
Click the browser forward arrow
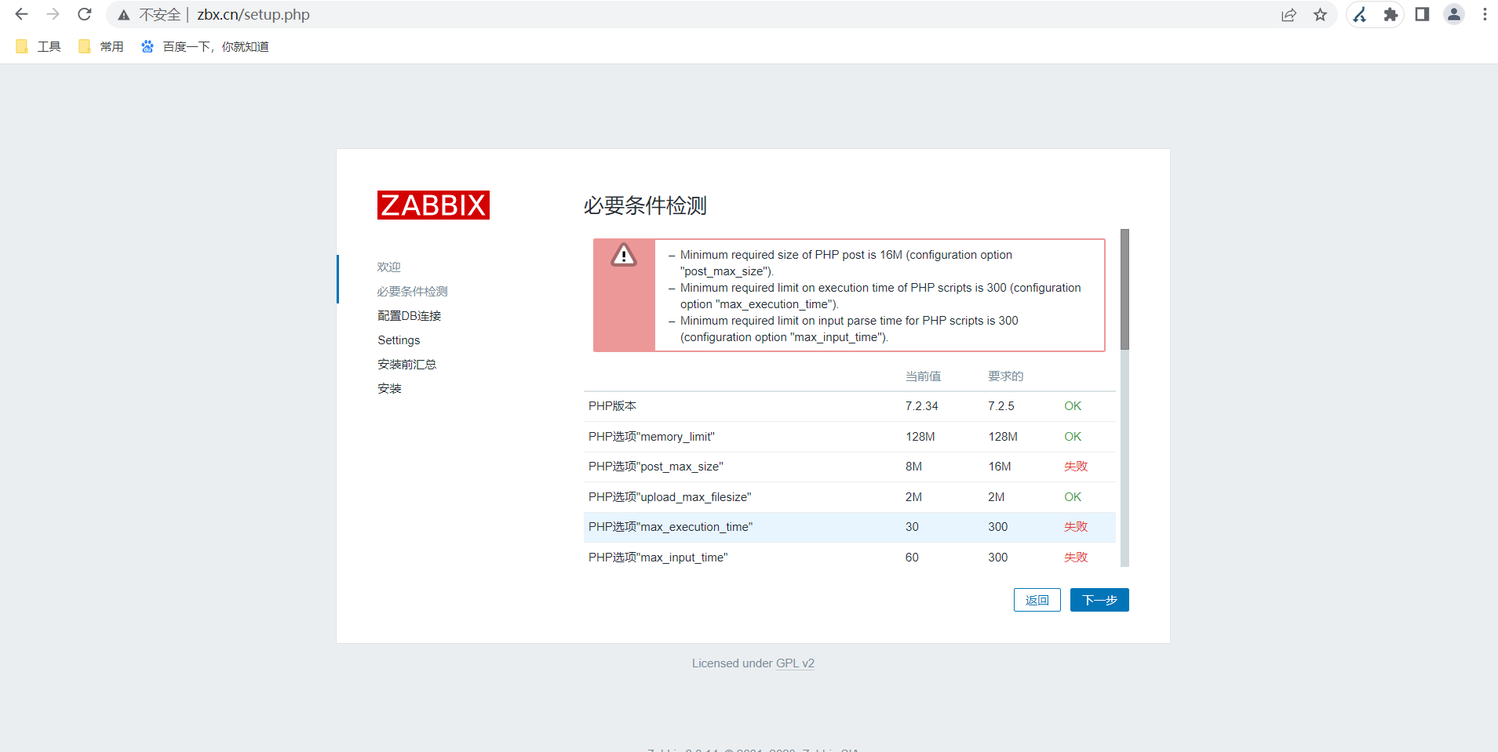pyautogui.click(x=53, y=14)
